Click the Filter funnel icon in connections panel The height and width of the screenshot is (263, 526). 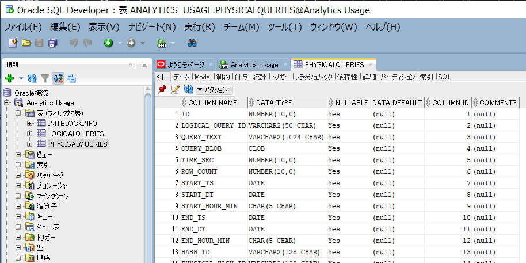pos(45,78)
